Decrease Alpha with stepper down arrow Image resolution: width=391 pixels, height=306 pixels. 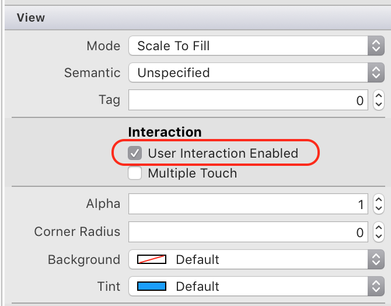[378, 208]
